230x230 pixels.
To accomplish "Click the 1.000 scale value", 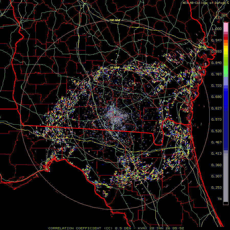I will pos(216,29).
